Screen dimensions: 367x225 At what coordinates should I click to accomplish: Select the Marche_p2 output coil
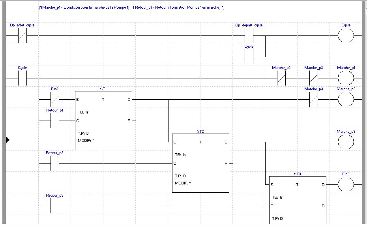point(346,100)
